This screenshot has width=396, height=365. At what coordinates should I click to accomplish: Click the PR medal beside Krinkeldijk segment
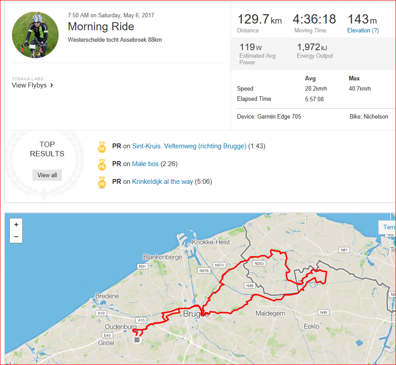click(102, 182)
